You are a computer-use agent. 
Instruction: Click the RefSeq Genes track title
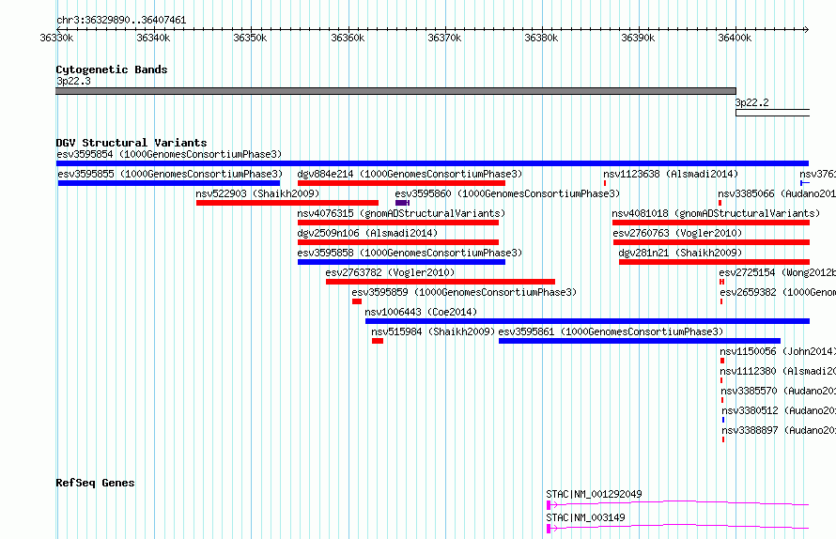pos(95,483)
